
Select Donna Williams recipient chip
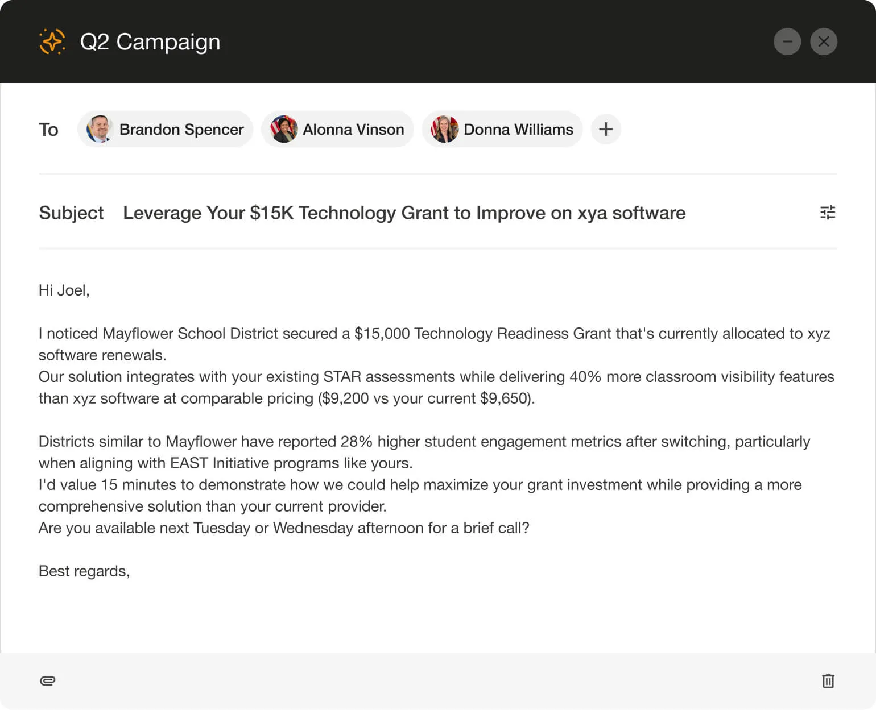click(x=502, y=129)
